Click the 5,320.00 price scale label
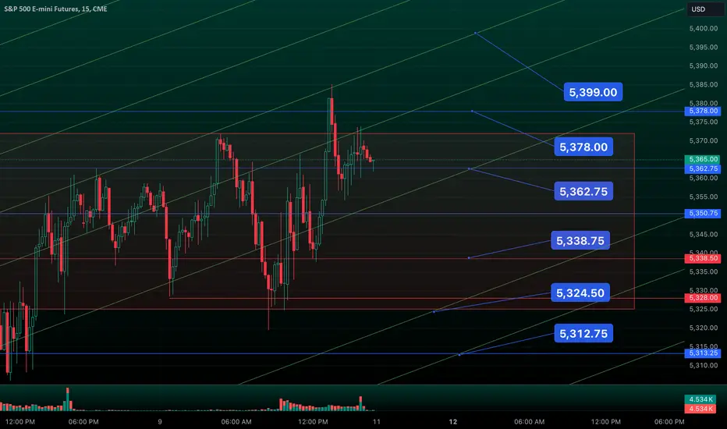 [704, 328]
